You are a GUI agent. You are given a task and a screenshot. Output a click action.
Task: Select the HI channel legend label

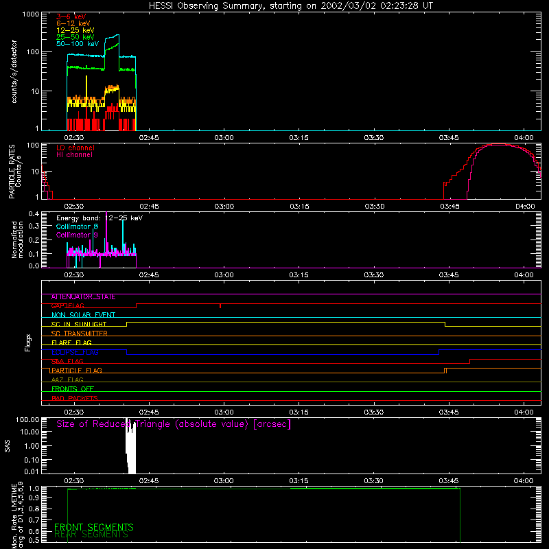(x=74, y=155)
